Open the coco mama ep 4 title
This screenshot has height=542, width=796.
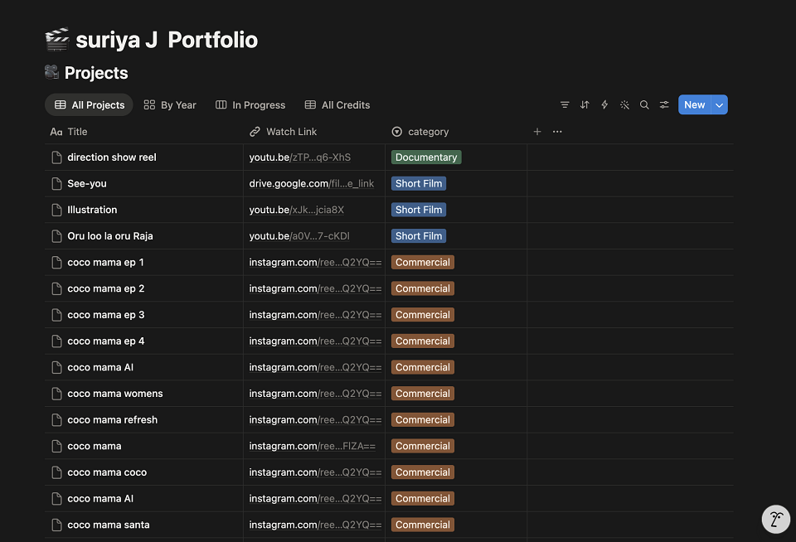click(x=105, y=341)
